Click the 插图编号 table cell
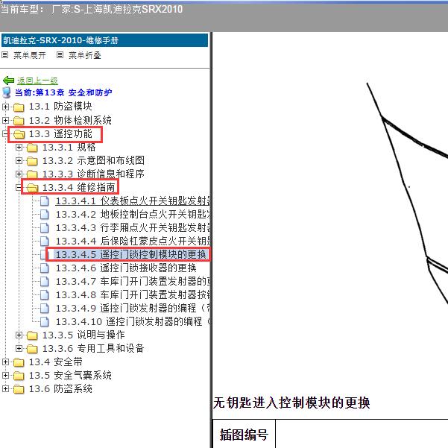Image resolution: width=448 pixels, height=448 pixels. click(244, 435)
